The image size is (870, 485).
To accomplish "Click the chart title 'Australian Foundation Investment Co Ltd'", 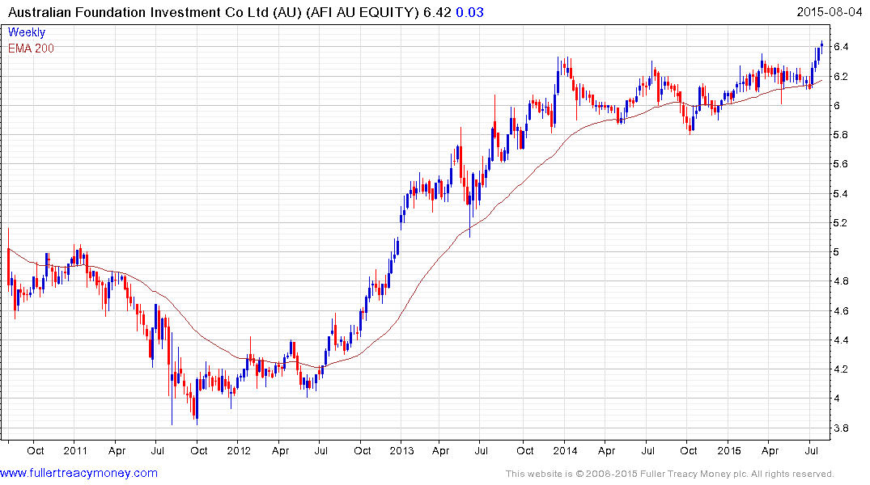I will tap(138, 12).
